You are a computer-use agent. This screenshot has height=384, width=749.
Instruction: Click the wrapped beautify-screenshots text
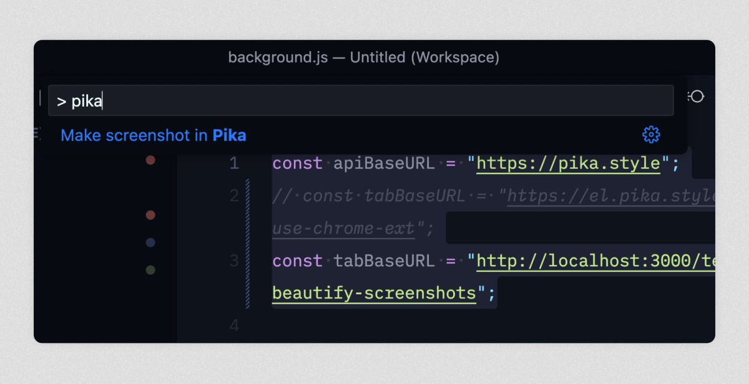coord(373,292)
